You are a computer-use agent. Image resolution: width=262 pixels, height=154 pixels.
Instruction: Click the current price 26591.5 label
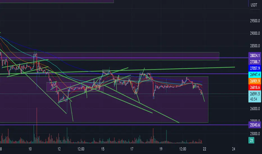255,94
